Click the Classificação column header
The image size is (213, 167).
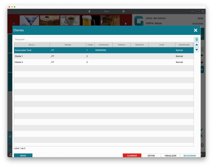point(184,45)
